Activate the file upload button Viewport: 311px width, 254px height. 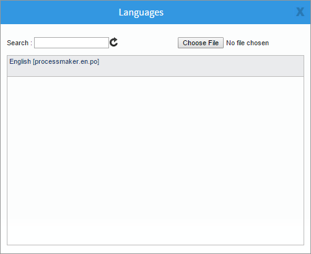pos(201,43)
